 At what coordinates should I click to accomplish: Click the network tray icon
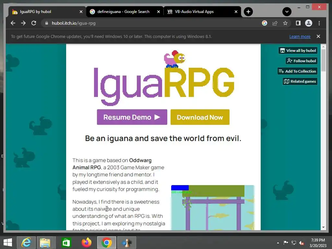click(x=294, y=243)
